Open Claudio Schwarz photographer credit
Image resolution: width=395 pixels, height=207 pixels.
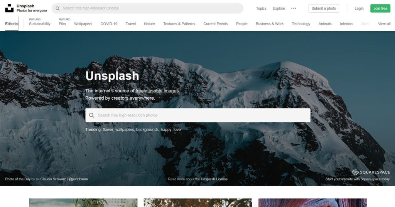point(53,179)
